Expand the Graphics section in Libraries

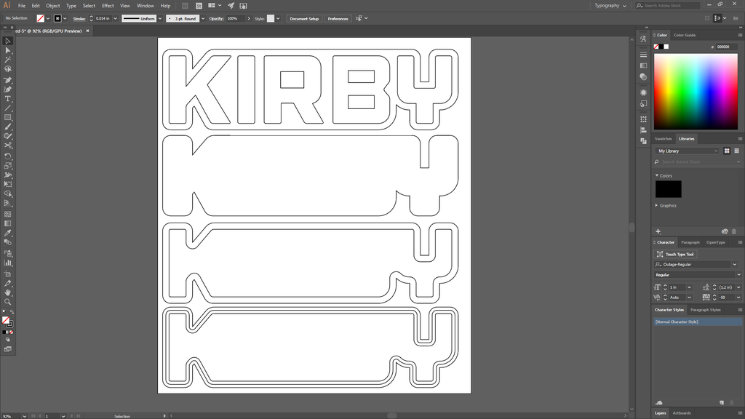click(656, 206)
